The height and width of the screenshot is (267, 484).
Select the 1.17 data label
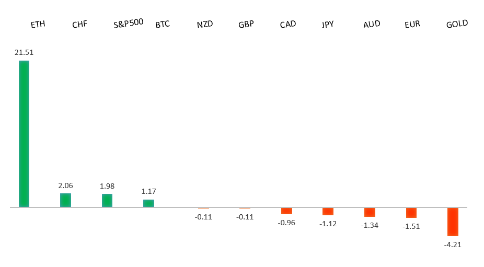pos(148,191)
